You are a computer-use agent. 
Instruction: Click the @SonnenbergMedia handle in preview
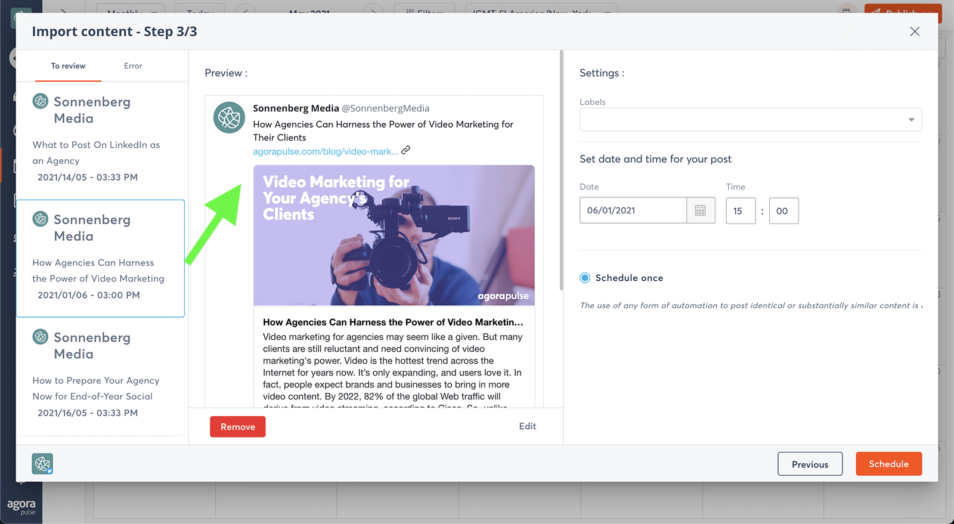(x=385, y=108)
